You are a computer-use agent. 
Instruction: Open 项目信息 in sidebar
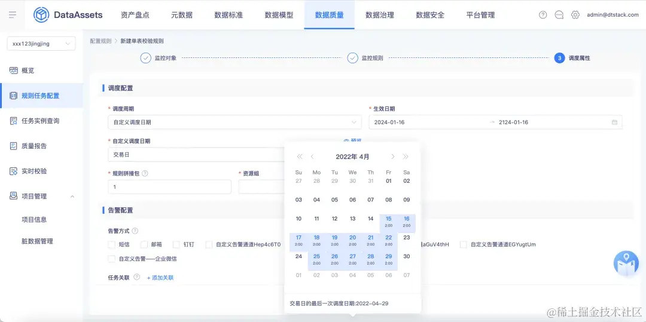[x=34, y=219]
